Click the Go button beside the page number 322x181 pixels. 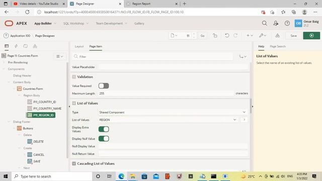(202, 36)
